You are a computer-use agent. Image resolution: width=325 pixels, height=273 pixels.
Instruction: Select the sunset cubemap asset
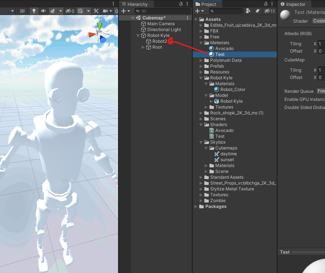point(224,160)
